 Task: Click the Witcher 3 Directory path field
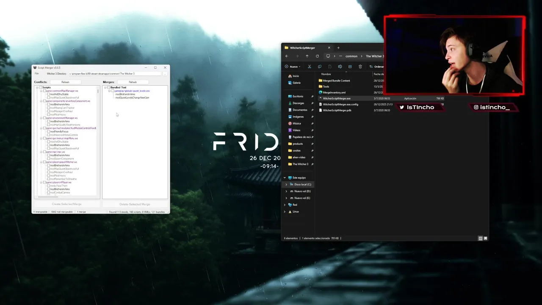(x=115, y=74)
